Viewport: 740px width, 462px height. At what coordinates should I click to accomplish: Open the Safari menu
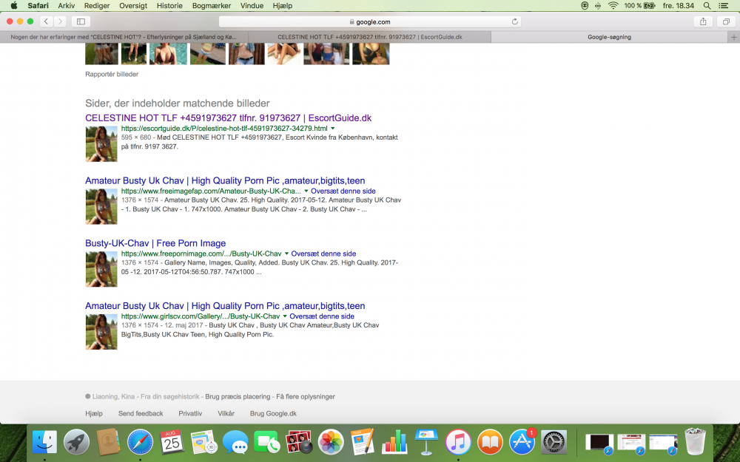tap(38, 6)
